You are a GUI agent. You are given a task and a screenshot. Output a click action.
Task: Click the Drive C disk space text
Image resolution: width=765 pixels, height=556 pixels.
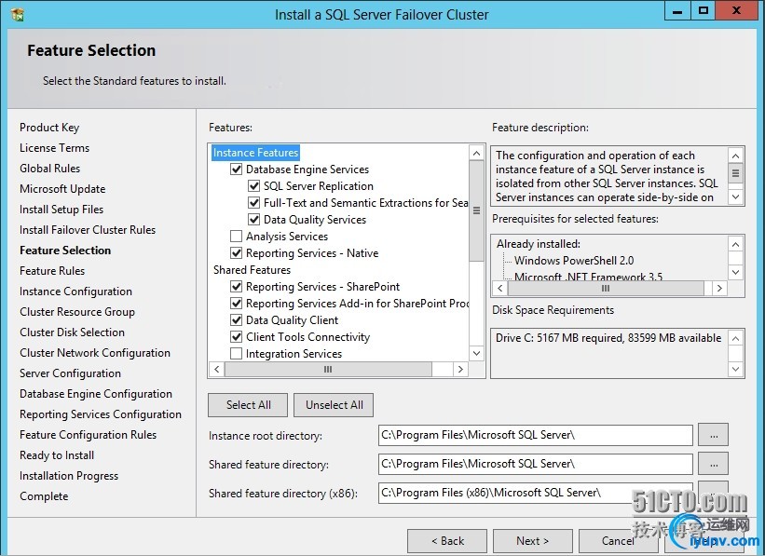tap(608, 338)
